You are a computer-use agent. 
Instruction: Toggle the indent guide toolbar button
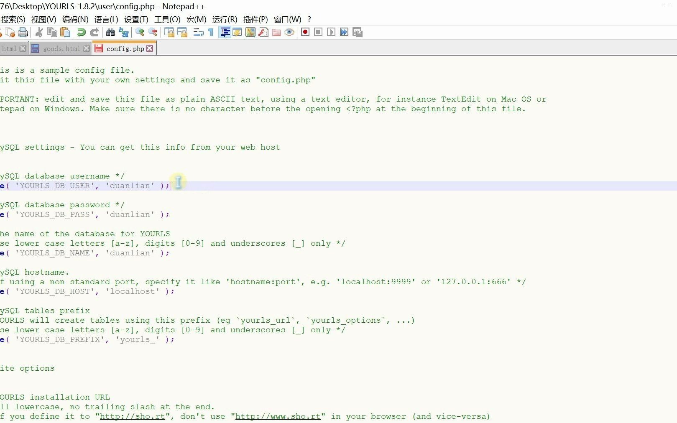pyautogui.click(x=225, y=32)
